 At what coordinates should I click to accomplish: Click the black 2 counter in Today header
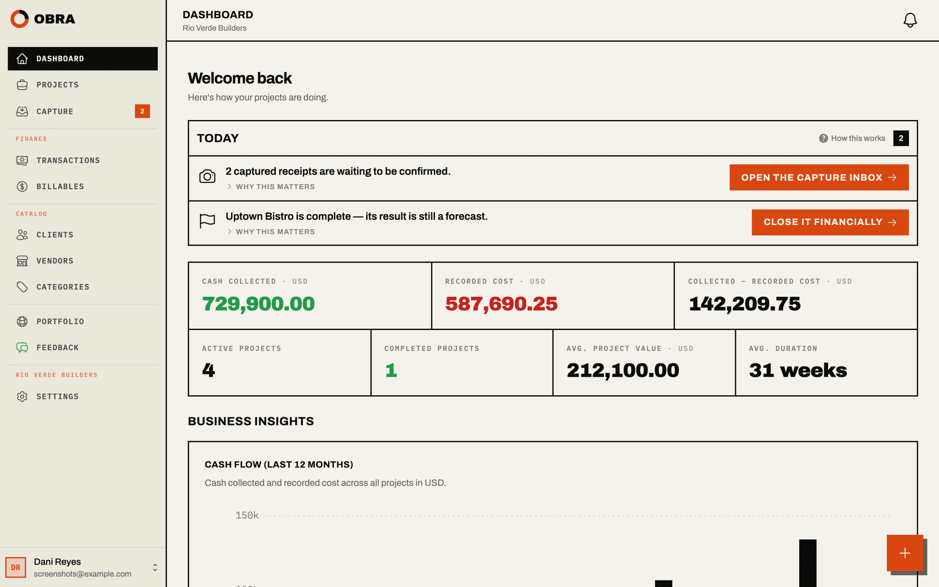901,139
